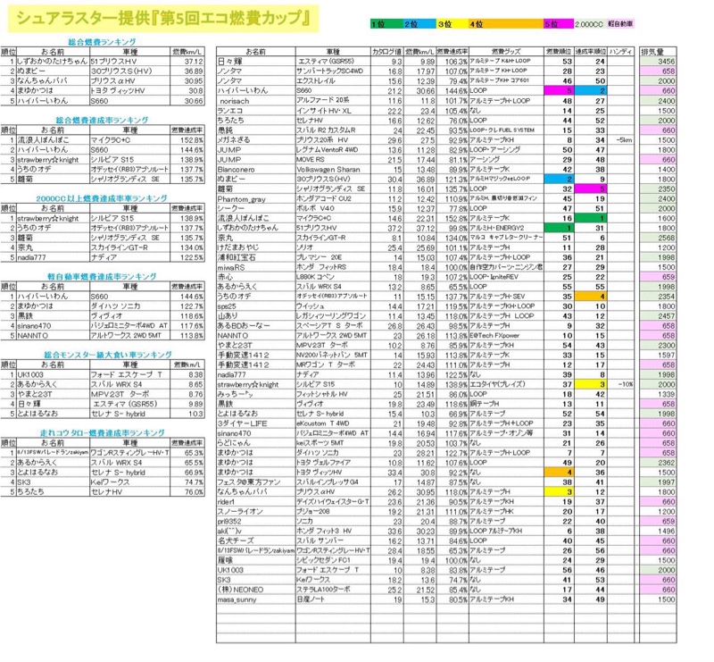Click the ハンディ column header
The height and width of the screenshot is (662, 714).
pos(620,52)
